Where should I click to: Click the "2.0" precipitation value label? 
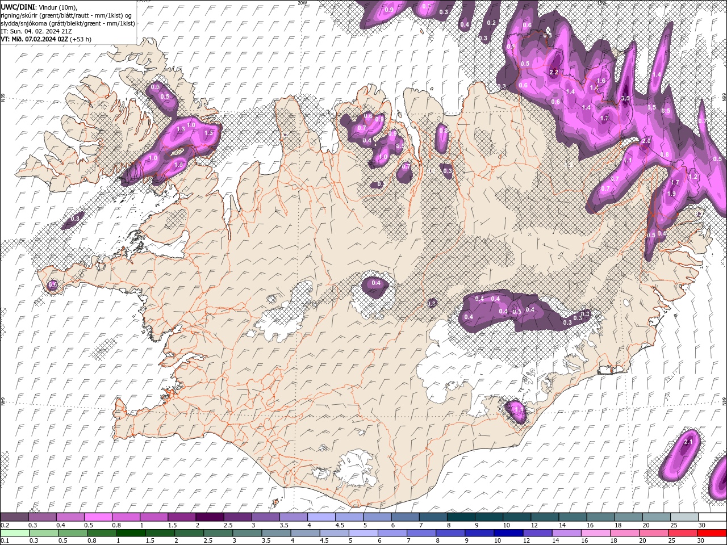pos(646,141)
